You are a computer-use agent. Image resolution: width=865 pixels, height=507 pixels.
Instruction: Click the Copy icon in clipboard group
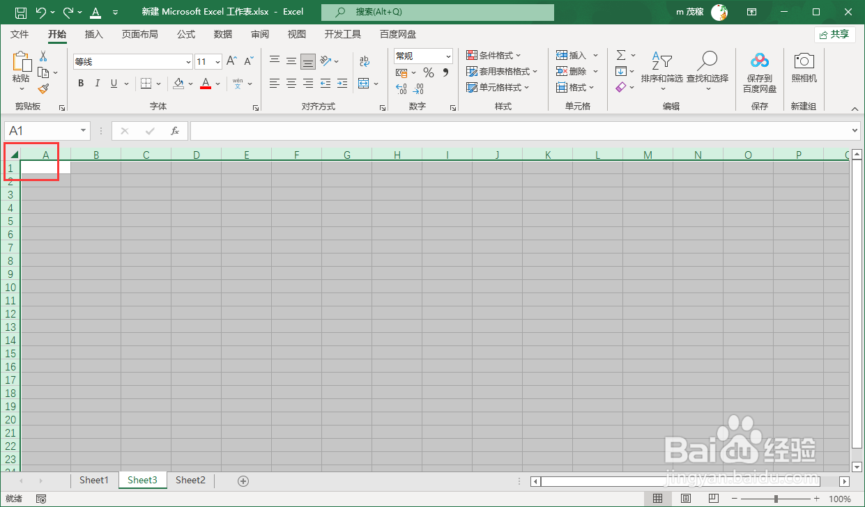tap(43, 72)
